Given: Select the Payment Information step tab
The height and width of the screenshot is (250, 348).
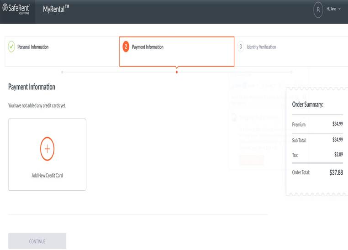Looking at the screenshot, I should pos(177,52).
